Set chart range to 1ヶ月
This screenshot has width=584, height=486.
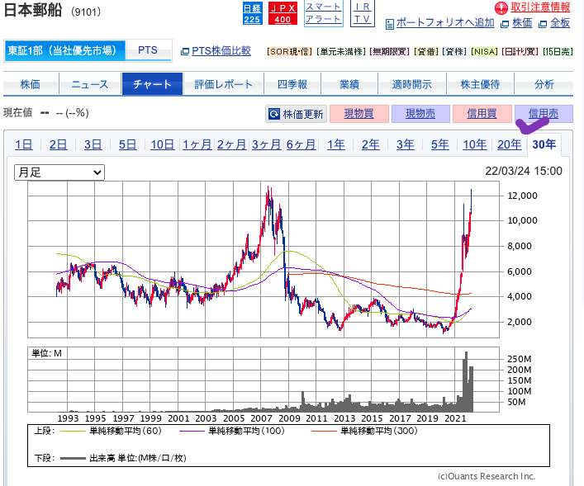pyautogui.click(x=197, y=144)
